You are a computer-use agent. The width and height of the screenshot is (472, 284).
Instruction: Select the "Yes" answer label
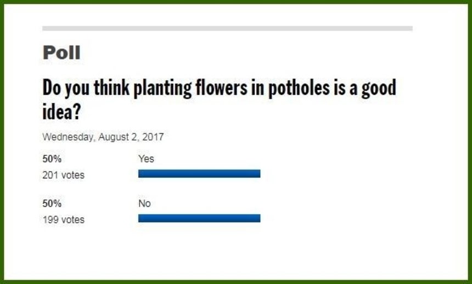point(146,159)
